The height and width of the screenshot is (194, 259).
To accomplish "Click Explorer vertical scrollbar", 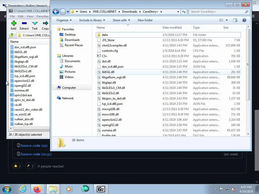I will pos(248,64).
